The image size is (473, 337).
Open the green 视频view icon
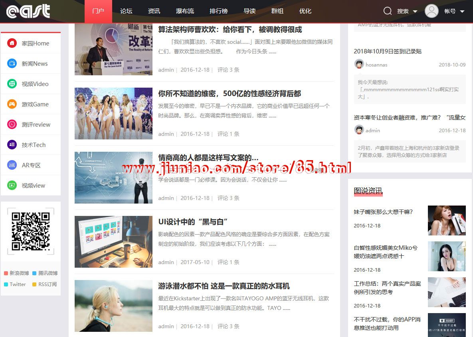(12, 185)
